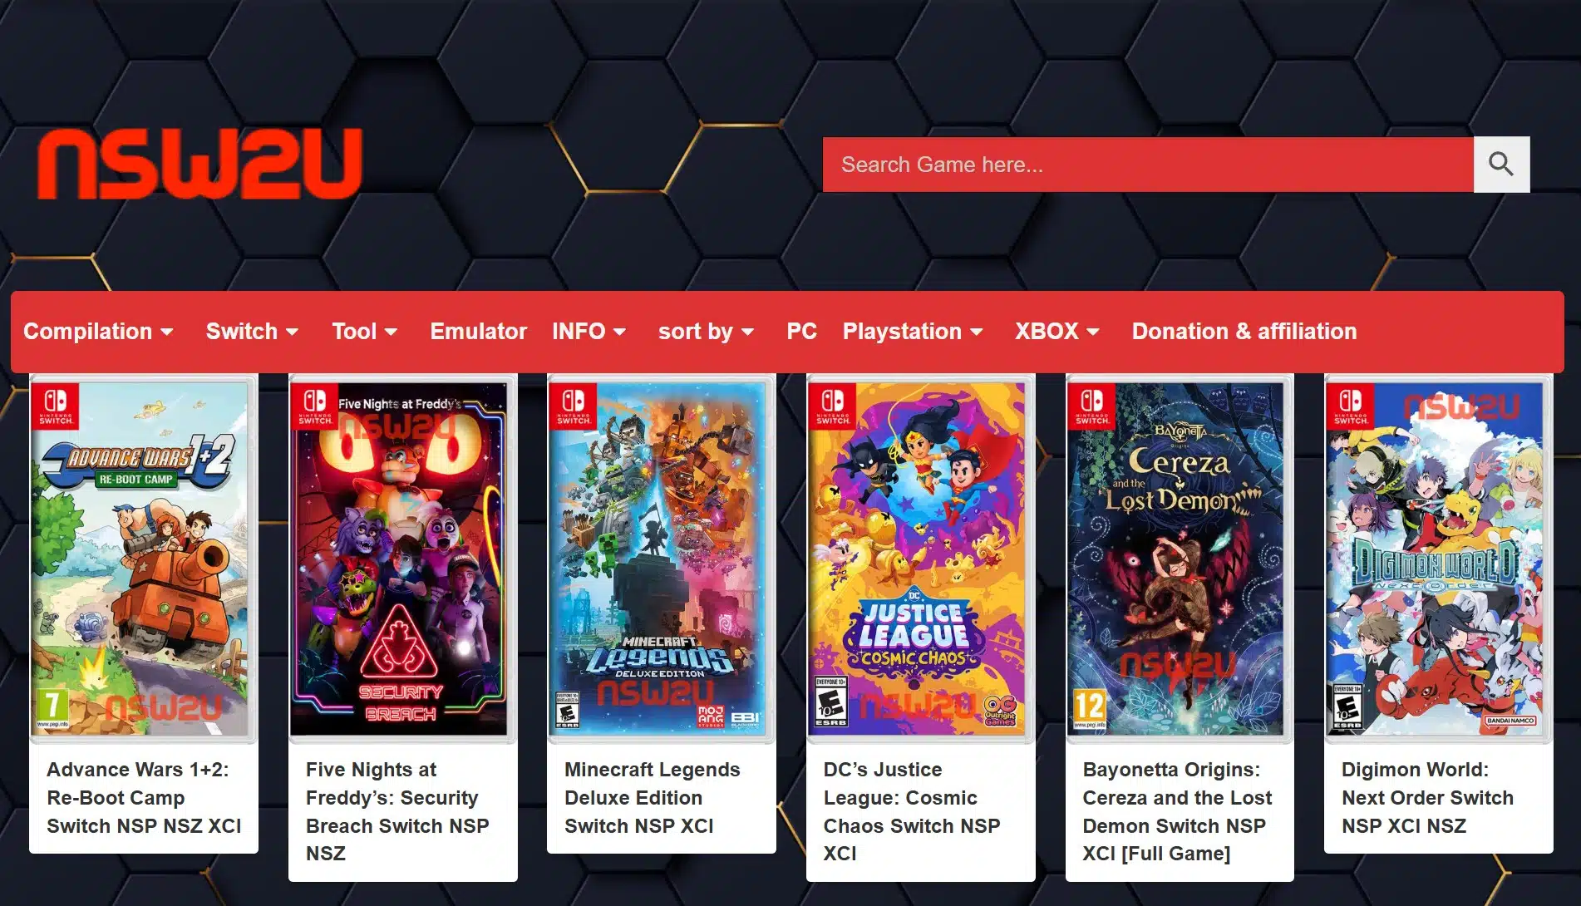
Task: Click the magnifying glass search icon
Action: tap(1500, 165)
